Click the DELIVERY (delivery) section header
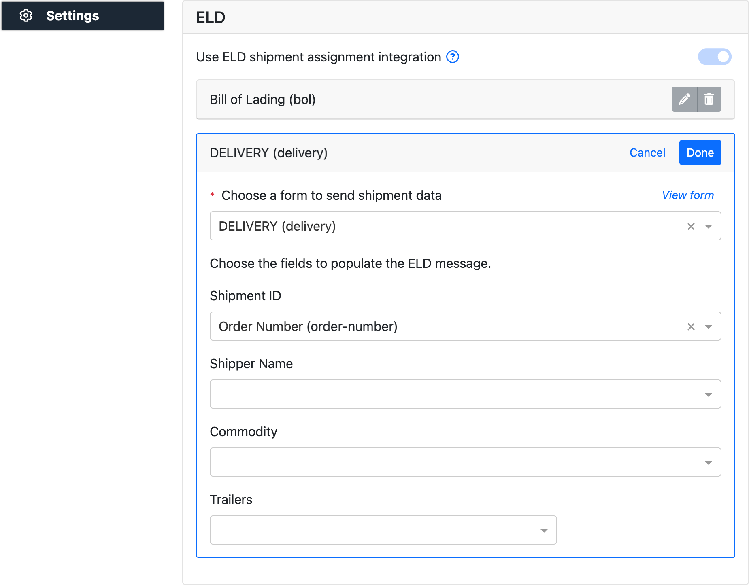Image resolution: width=749 pixels, height=585 pixels. click(269, 153)
